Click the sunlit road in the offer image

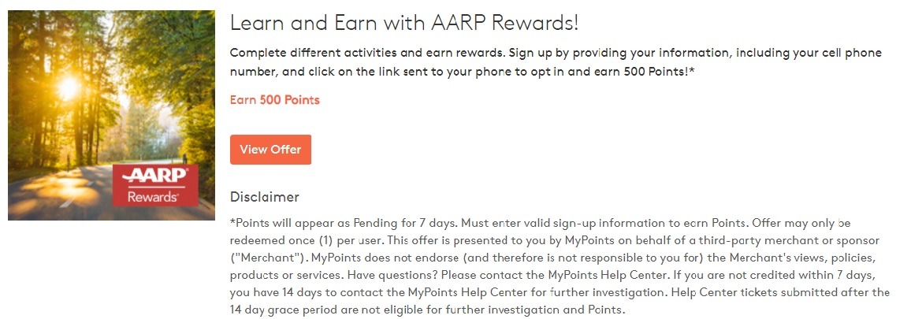pos(64,191)
